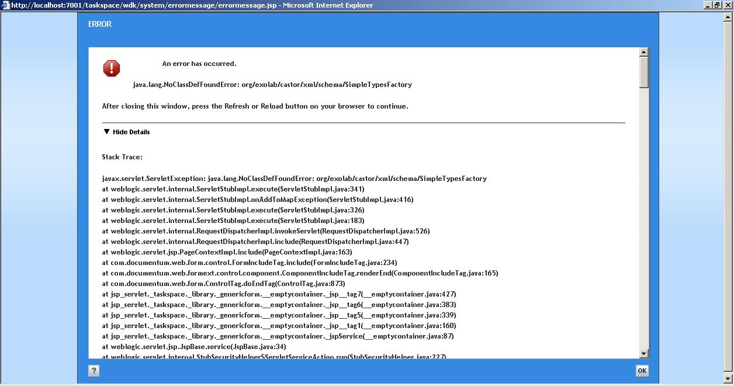734x387 pixels.
Task: Click the trace line ending "ServletStubImpl.java:326)"
Action: [x=233, y=210]
